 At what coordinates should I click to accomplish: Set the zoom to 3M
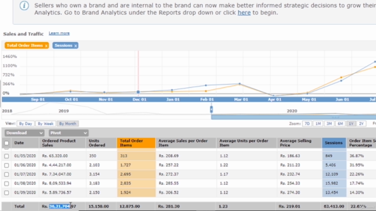click(329, 124)
